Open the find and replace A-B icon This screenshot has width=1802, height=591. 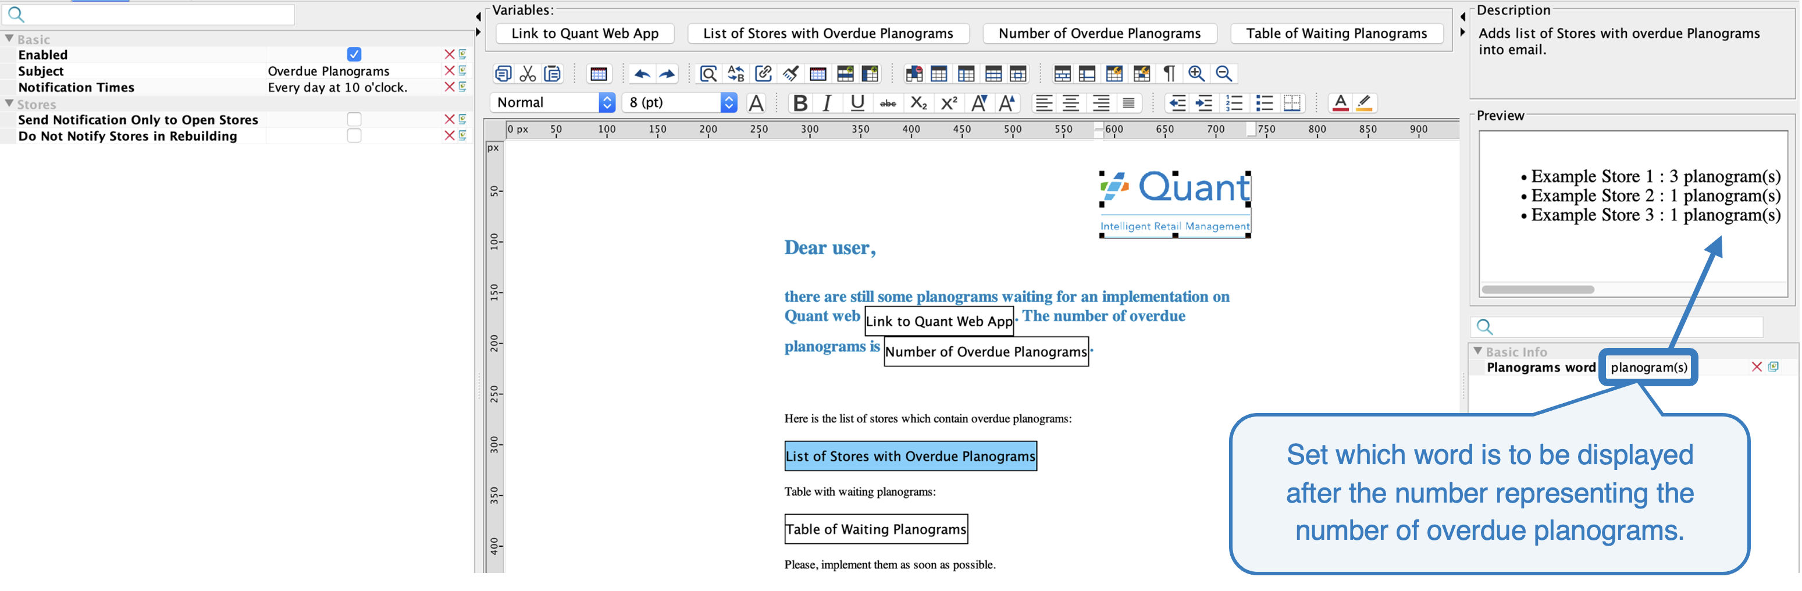click(736, 73)
